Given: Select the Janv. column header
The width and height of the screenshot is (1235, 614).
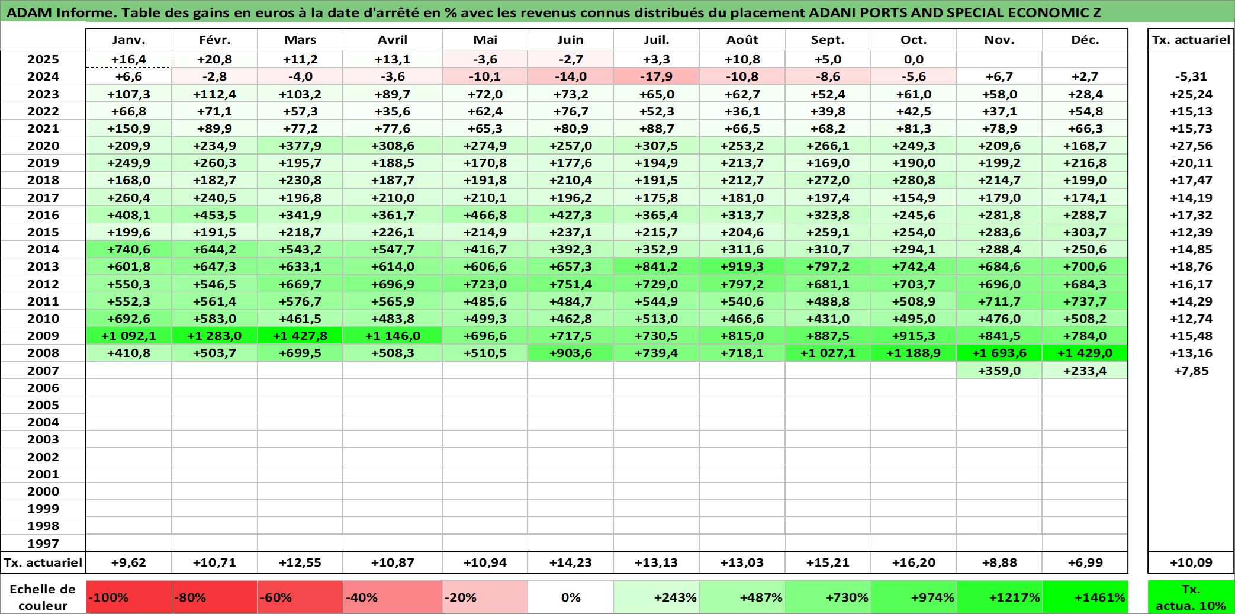Looking at the screenshot, I should click(x=129, y=40).
